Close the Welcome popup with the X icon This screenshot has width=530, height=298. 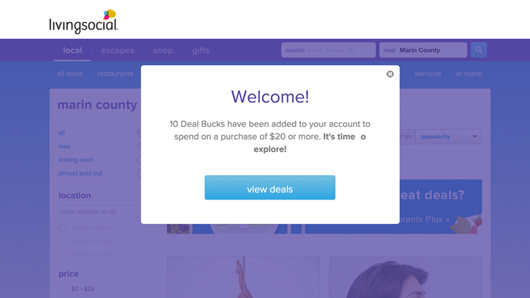(x=390, y=74)
